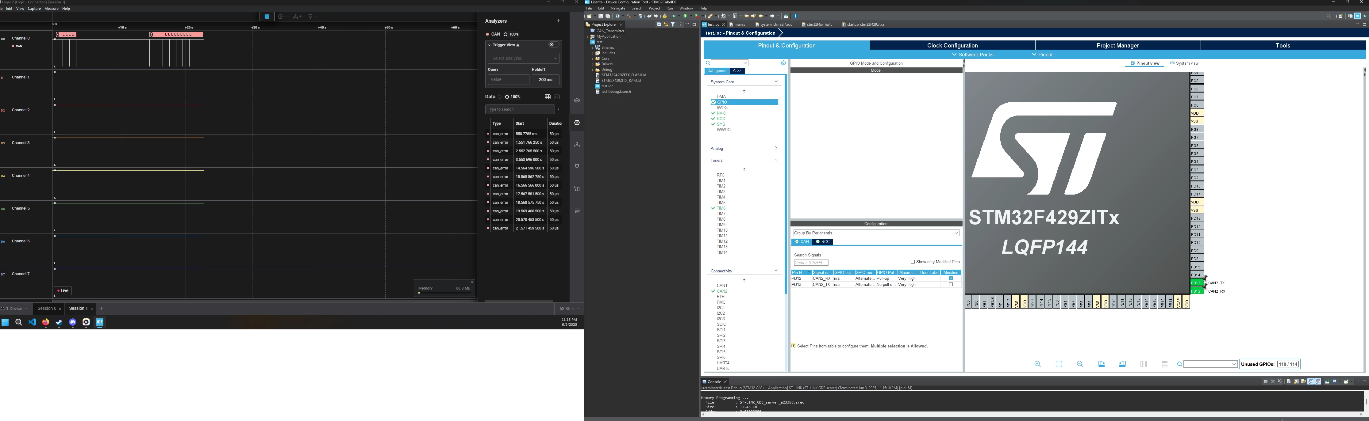Open the Trigger sidebar panel icon in Logic 2

(577, 167)
